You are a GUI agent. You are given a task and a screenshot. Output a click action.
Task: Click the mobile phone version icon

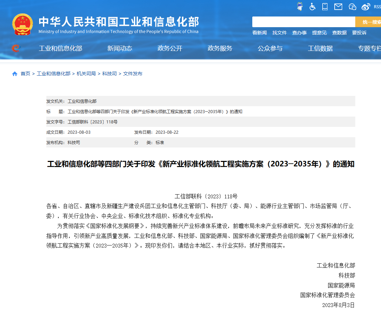coord(325,7)
